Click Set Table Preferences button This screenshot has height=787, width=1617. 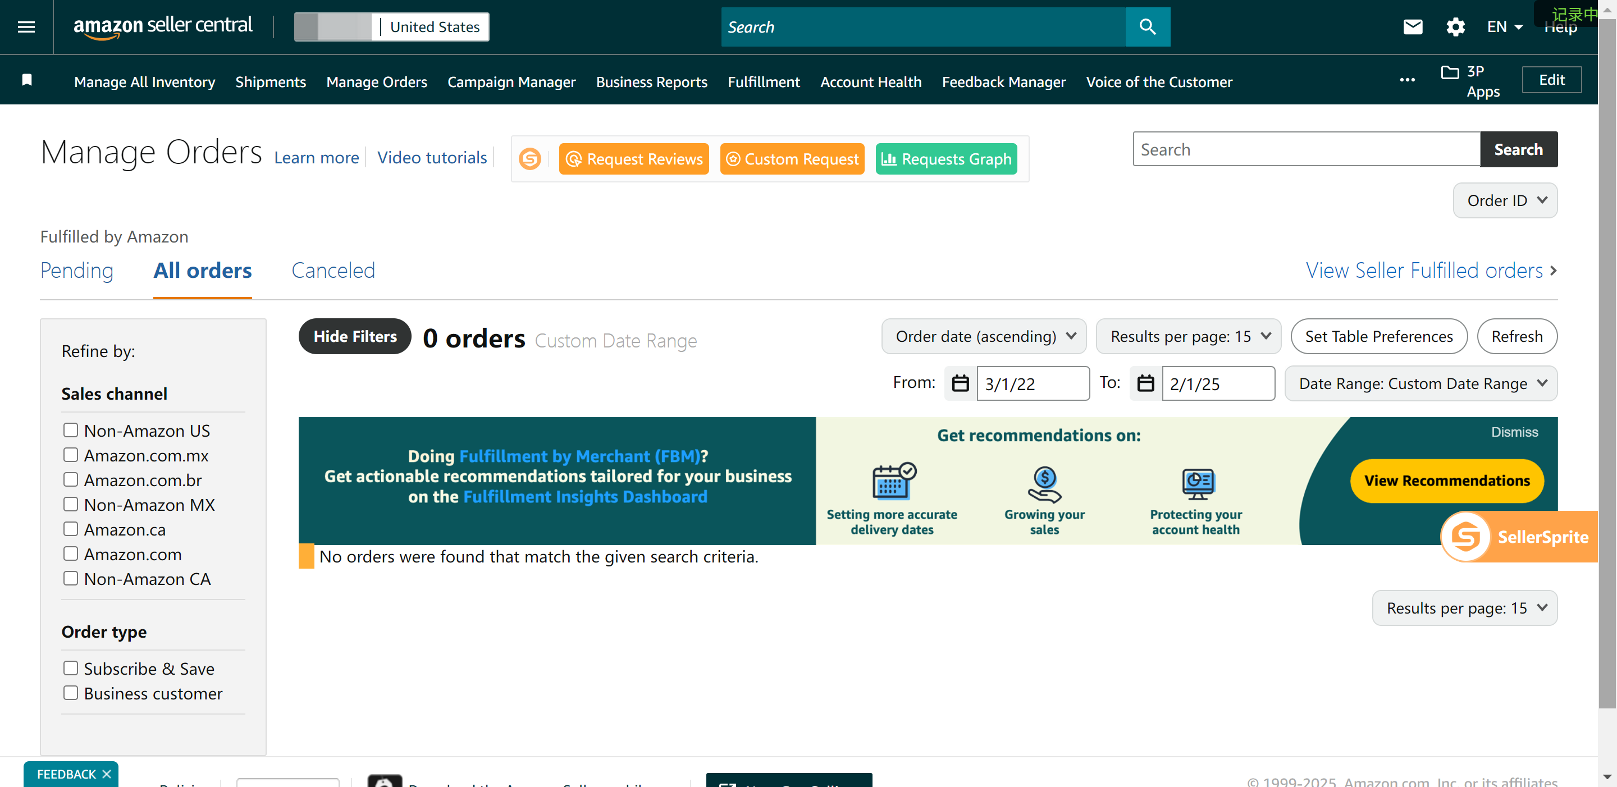pyautogui.click(x=1378, y=336)
